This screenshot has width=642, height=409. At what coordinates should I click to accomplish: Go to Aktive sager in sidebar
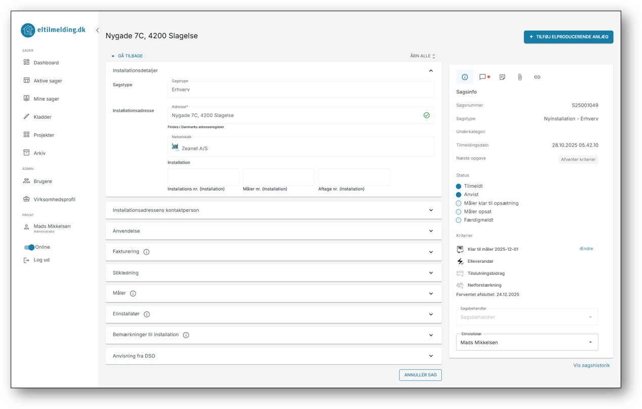point(48,81)
